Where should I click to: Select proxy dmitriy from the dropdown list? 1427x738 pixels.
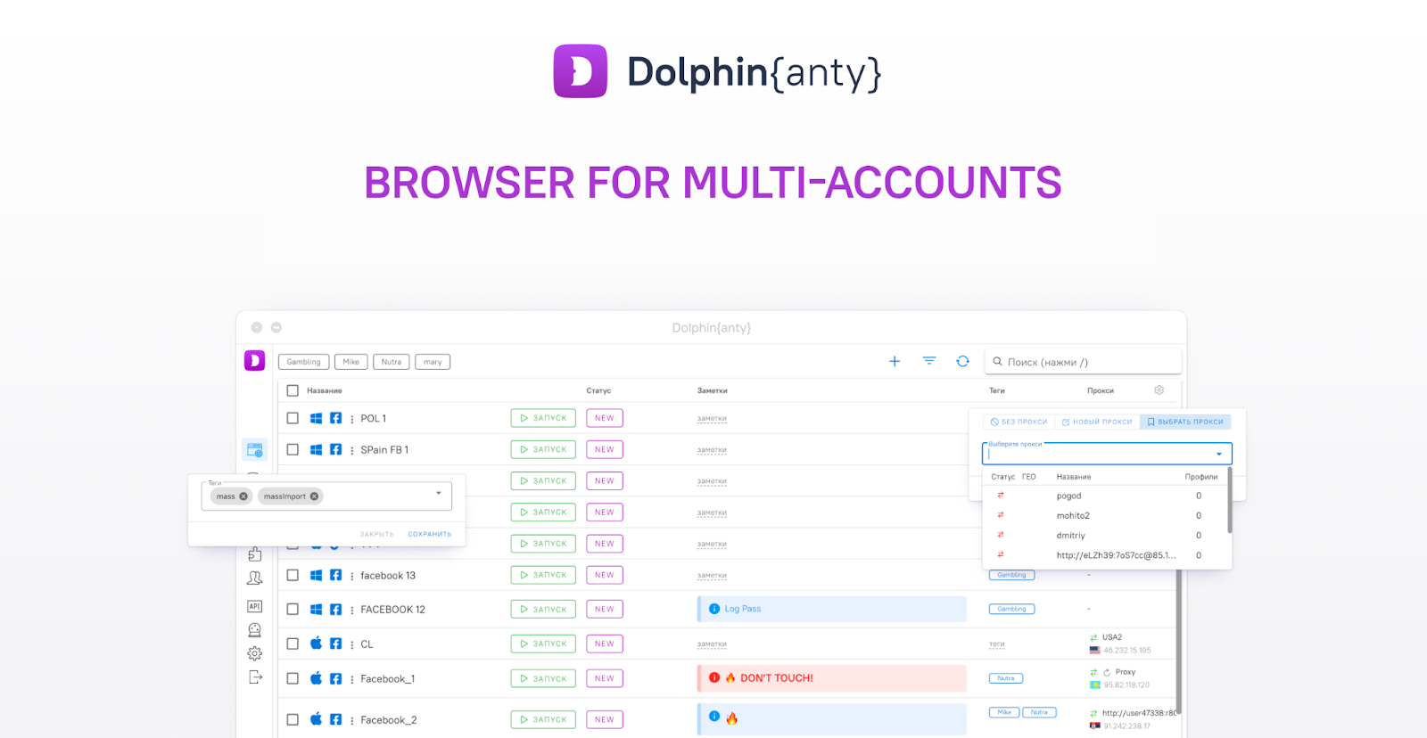point(1105,536)
